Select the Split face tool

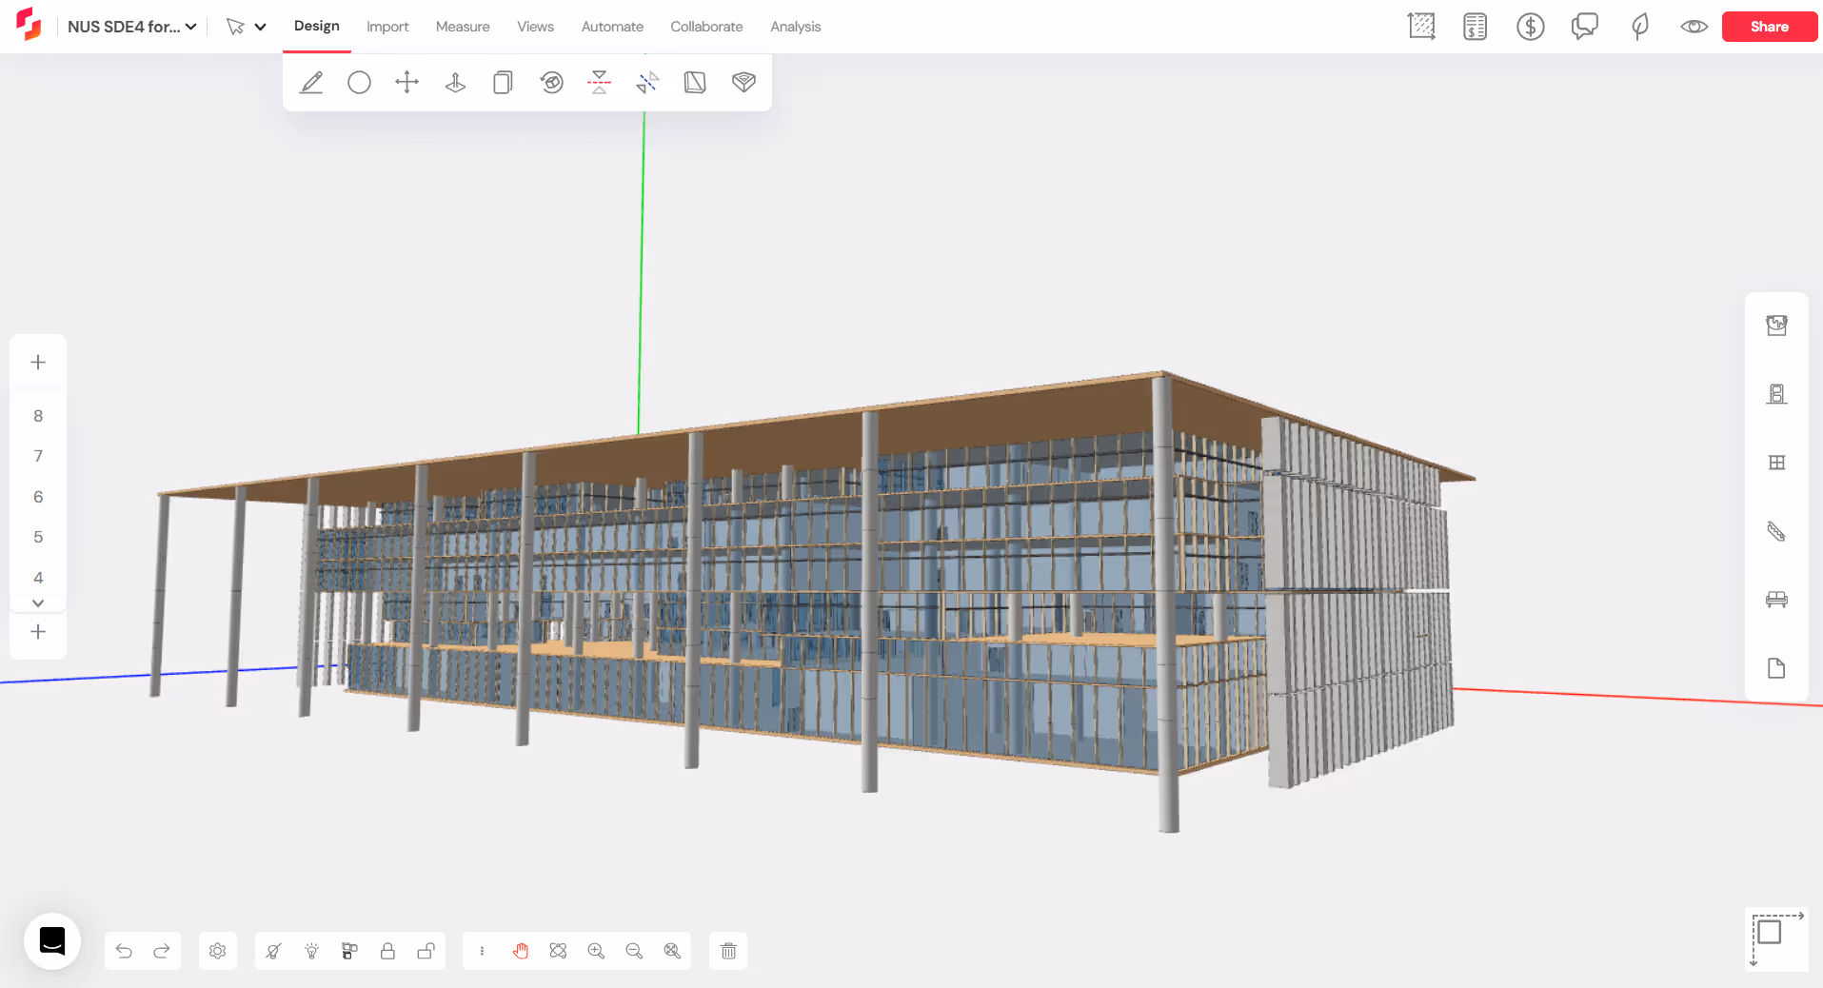point(695,83)
